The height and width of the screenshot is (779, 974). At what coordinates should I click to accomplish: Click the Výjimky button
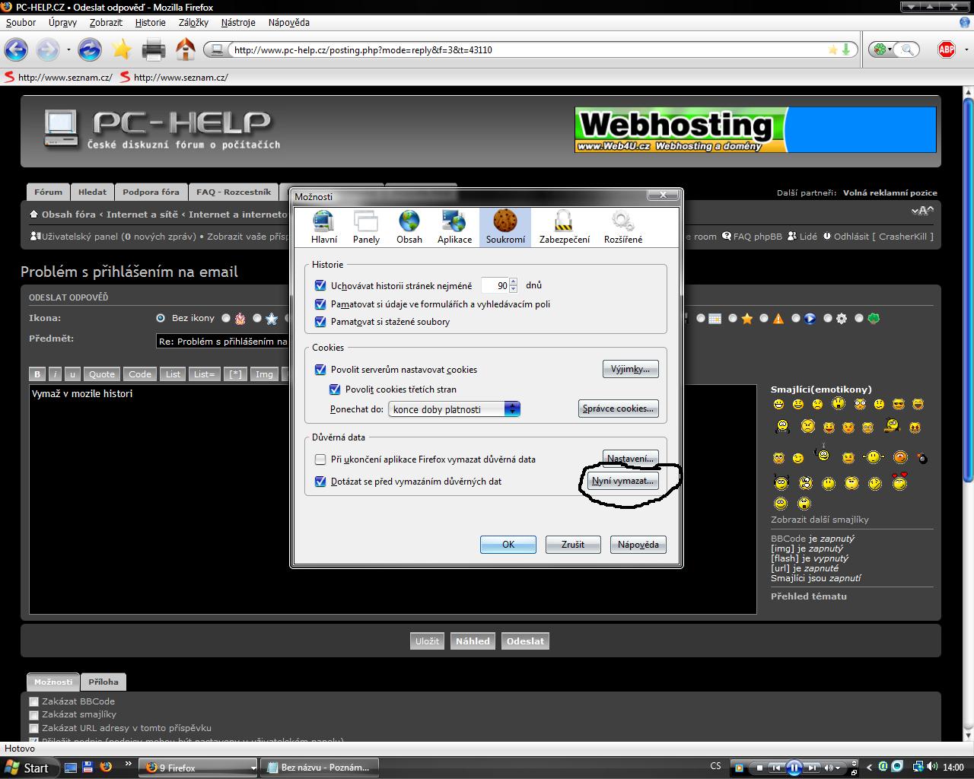point(630,369)
